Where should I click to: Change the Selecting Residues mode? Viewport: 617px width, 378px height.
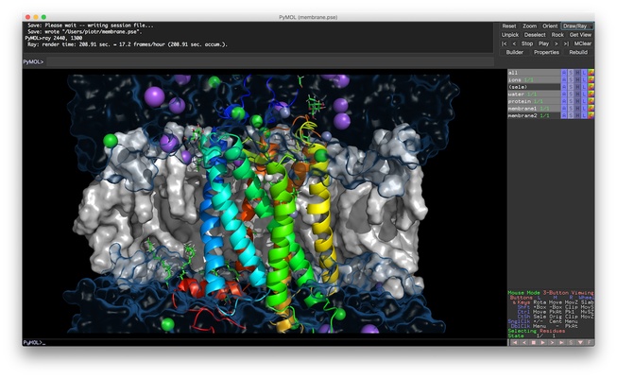[x=537, y=331]
